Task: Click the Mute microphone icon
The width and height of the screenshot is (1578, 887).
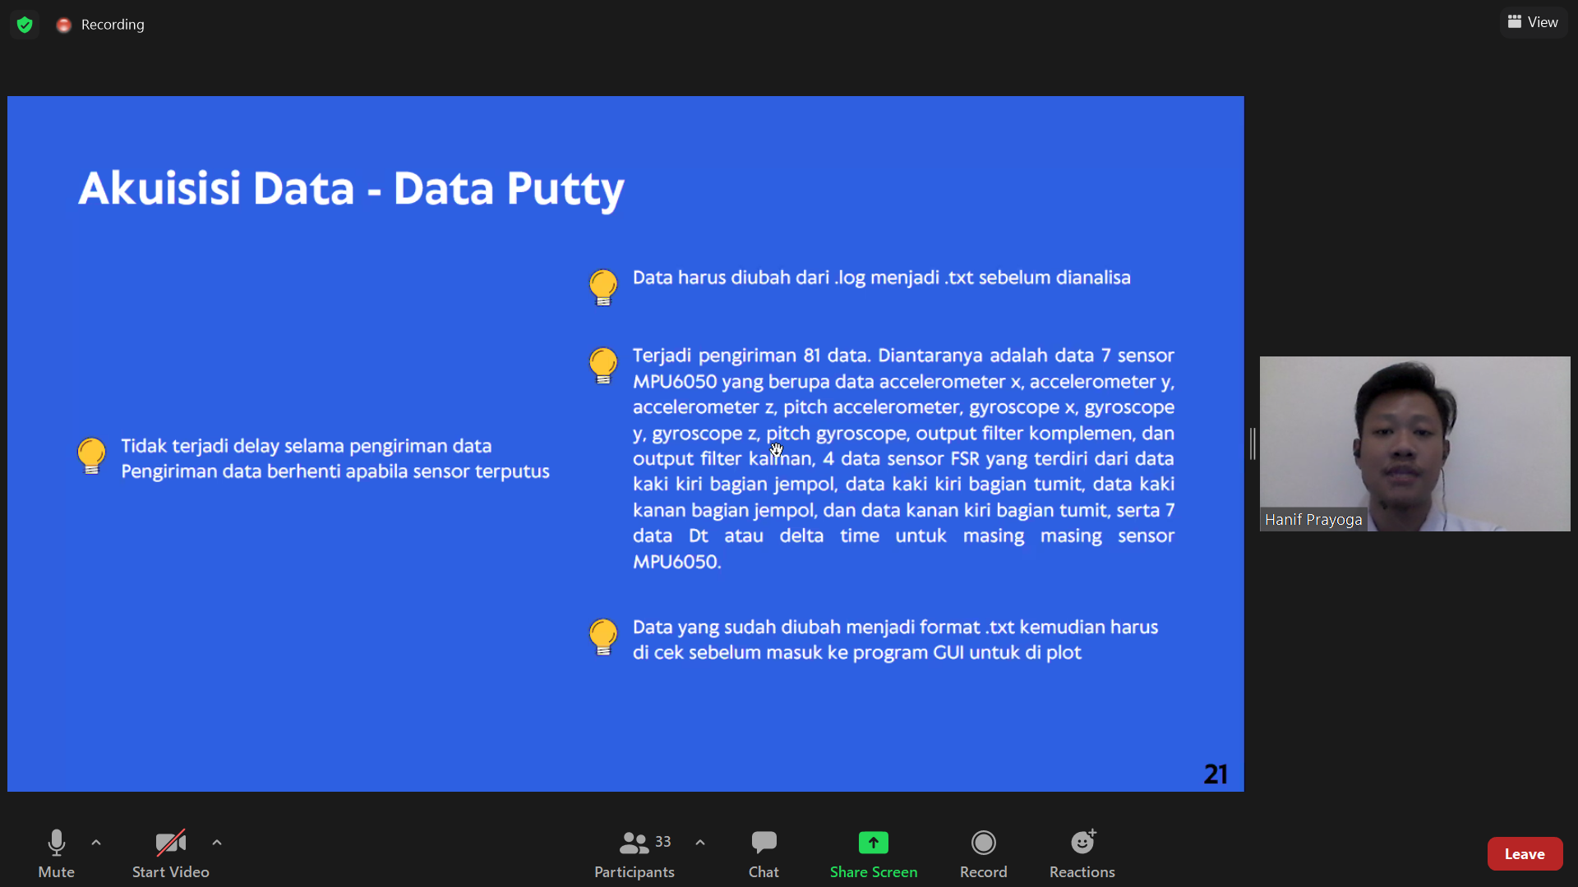Action: [57, 842]
